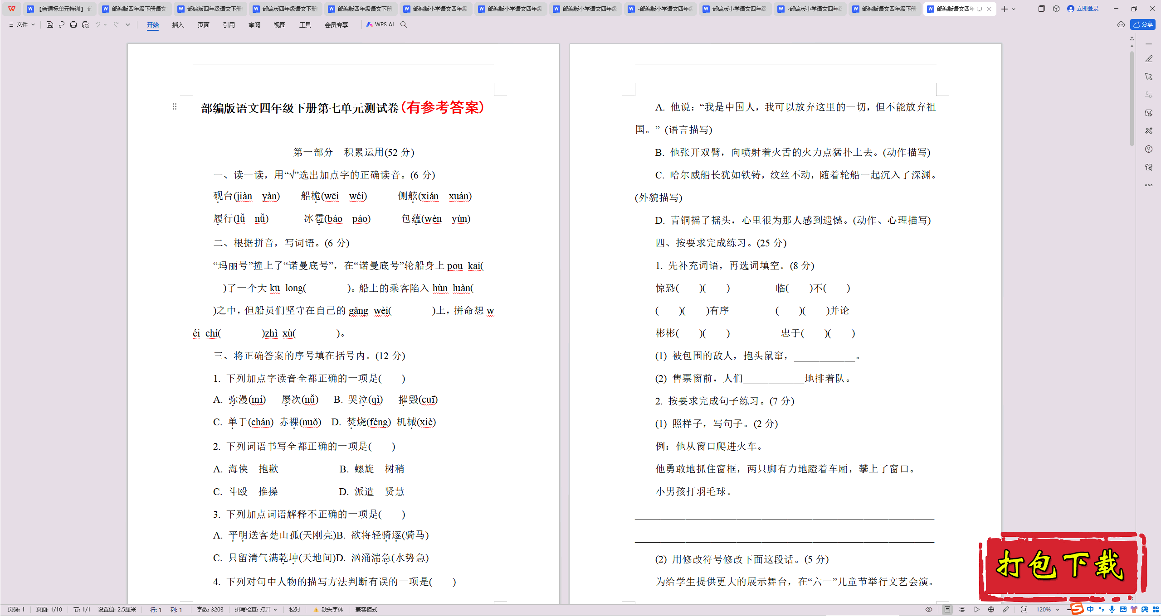This screenshot has height=616, width=1161.
Task: Click the help question-mark icon in sidebar
Action: [x=1149, y=149]
